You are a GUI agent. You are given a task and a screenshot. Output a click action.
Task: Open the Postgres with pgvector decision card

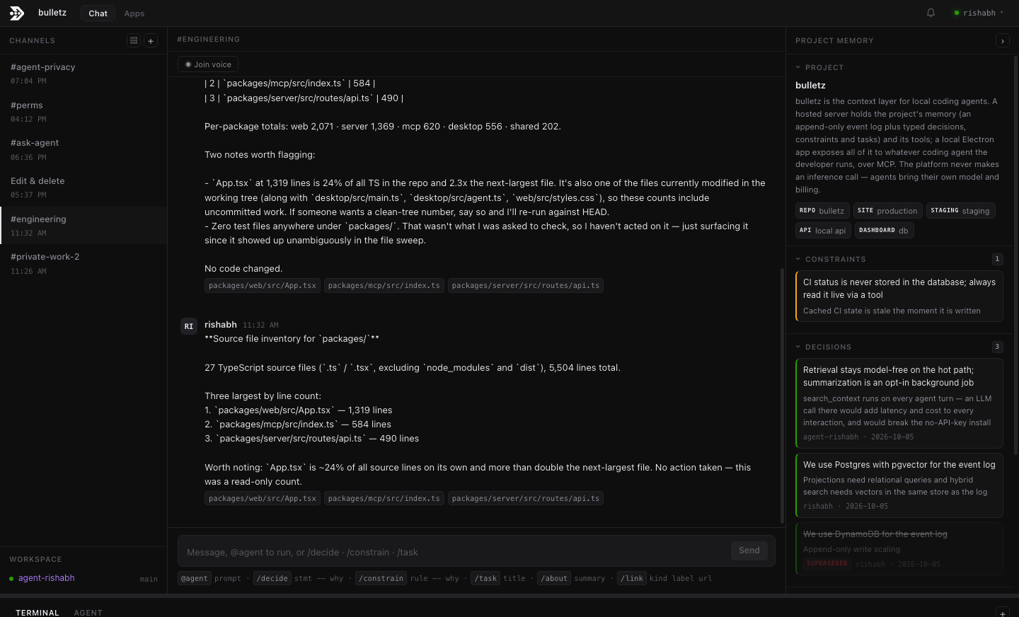click(899, 485)
